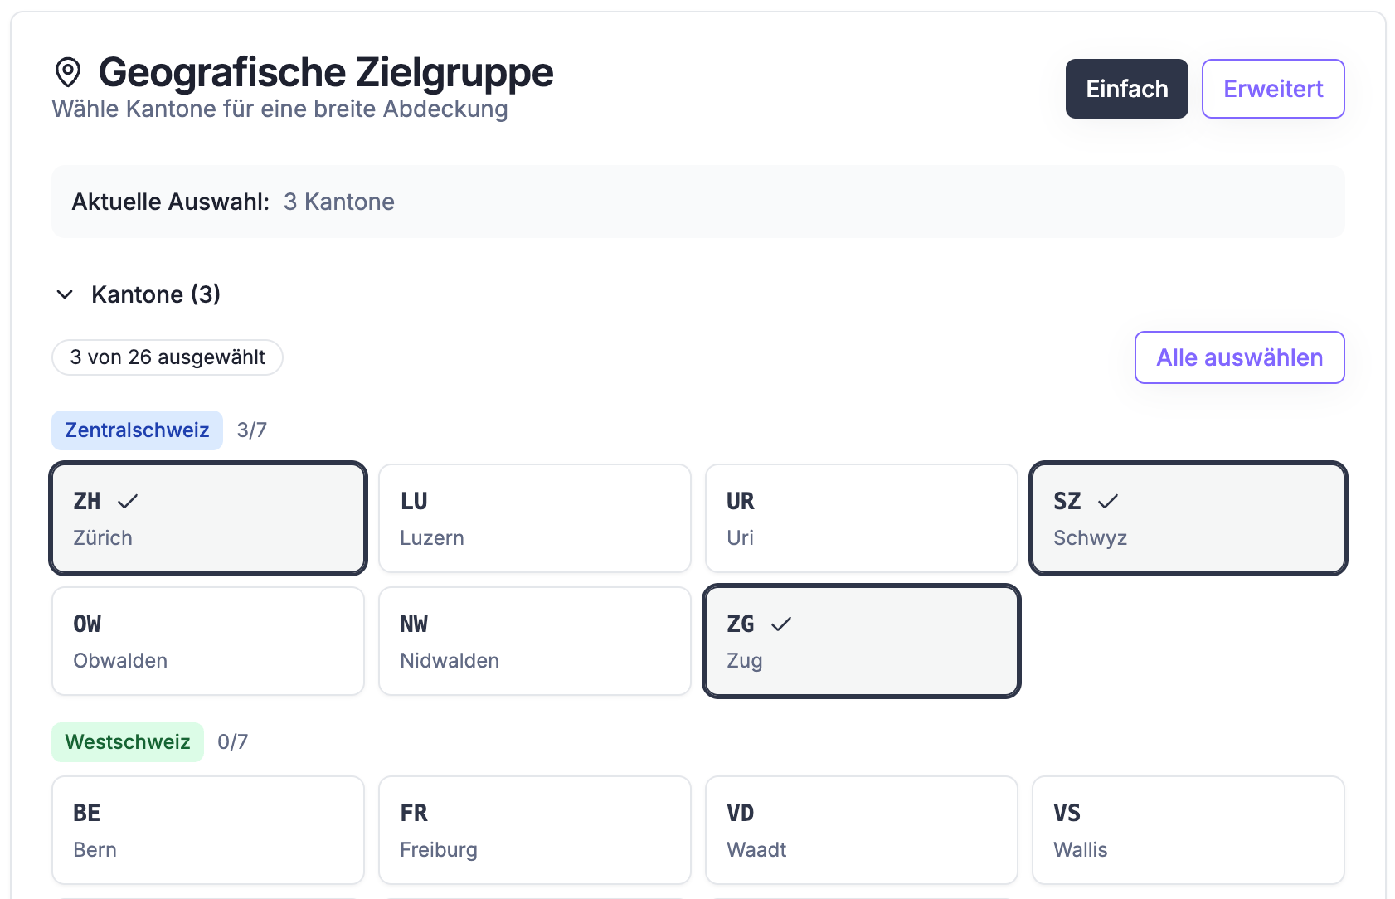Image resolution: width=1395 pixels, height=899 pixels.
Task: Select the Uri canton card
Action: [861, 518]
